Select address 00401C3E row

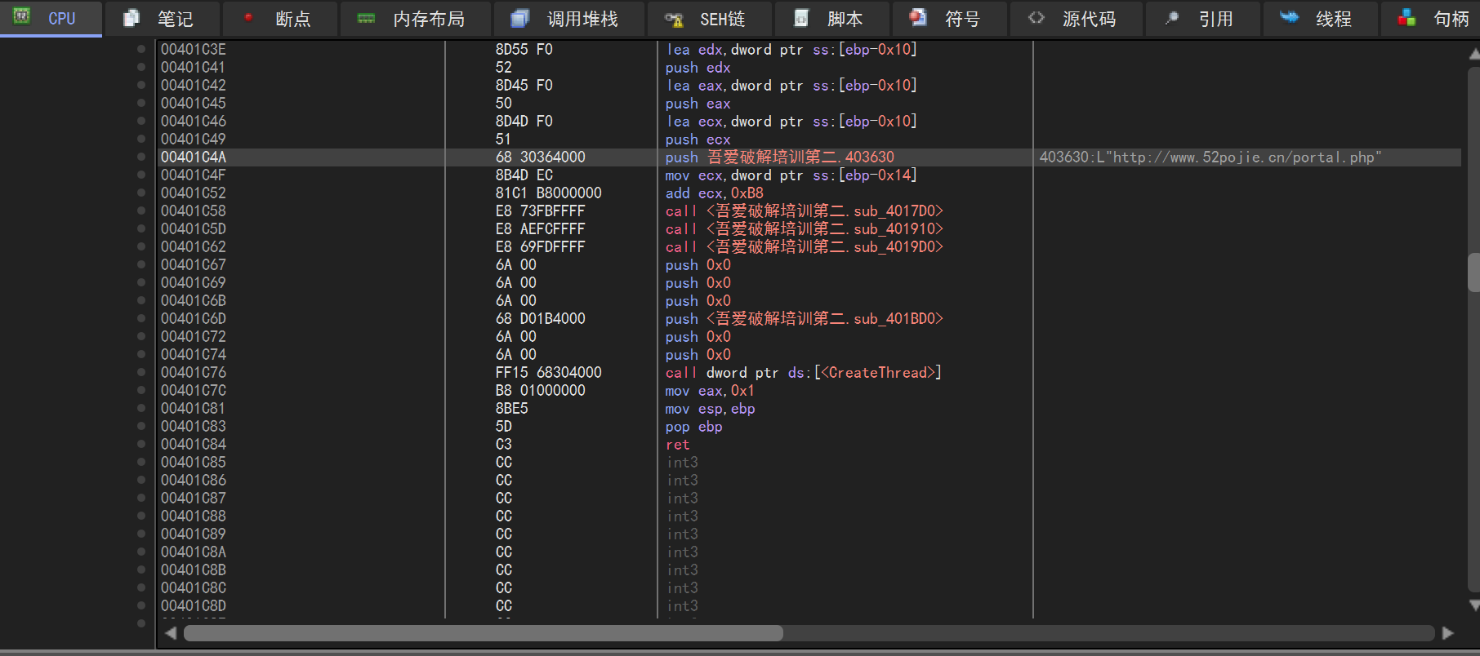pos(194,50)
